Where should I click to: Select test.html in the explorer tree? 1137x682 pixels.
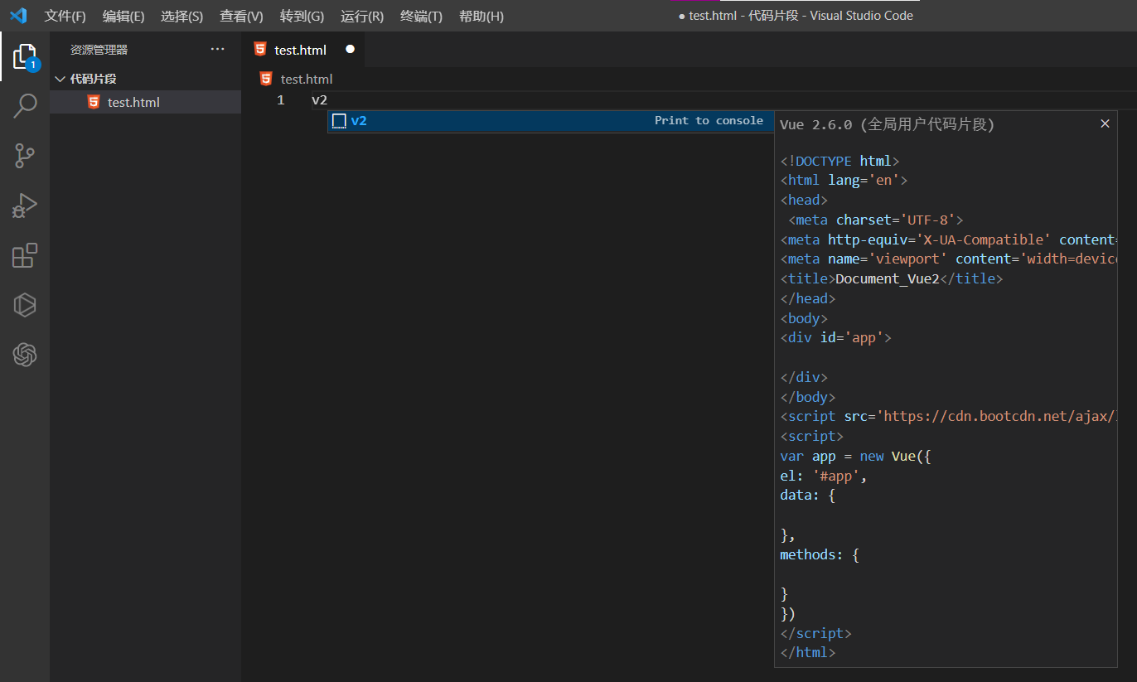145,102
